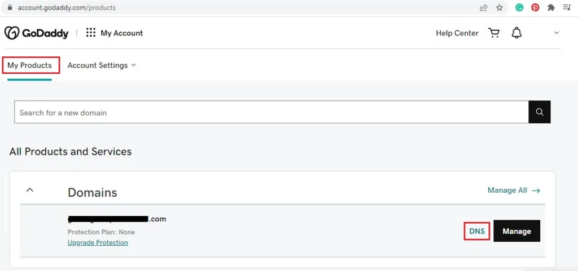578x271 pixels.
Task: Open the Pinterest extension icon
Action: tap(535, 7)
